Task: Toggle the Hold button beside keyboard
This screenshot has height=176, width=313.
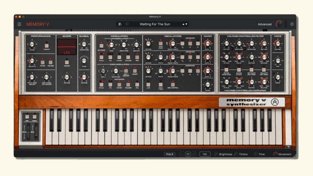Action: 35,116
